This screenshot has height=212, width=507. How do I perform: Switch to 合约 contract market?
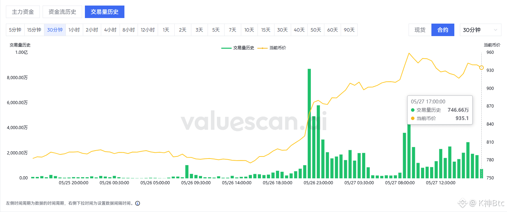pos(443,30)
